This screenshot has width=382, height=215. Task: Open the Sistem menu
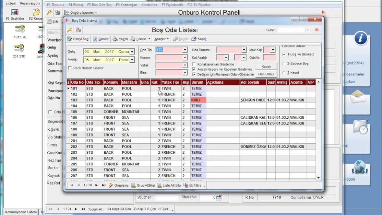(x=10, y=3)
